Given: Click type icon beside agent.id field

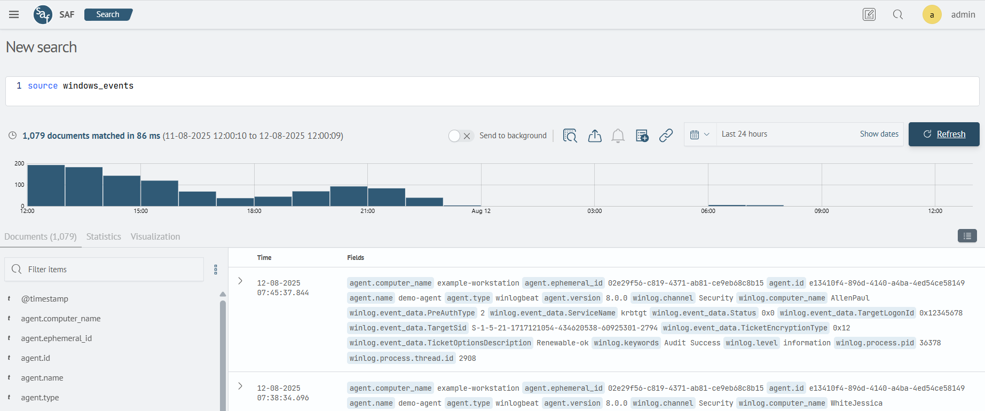Looking at the screenshot, I should (9, 358).
